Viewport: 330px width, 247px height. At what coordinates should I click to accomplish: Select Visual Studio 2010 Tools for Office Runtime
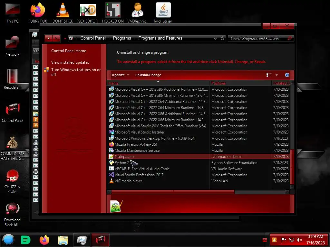point(199,126)
